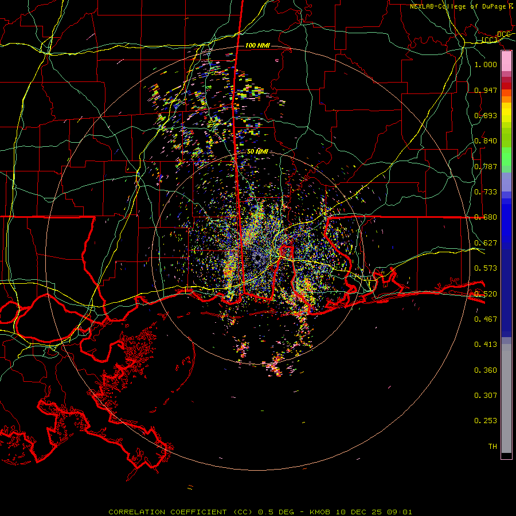This screenshot has width=516, height=516.
Task: Click the [CC] product label above scale
Action: pyautogui.click(x=490, y=40)
